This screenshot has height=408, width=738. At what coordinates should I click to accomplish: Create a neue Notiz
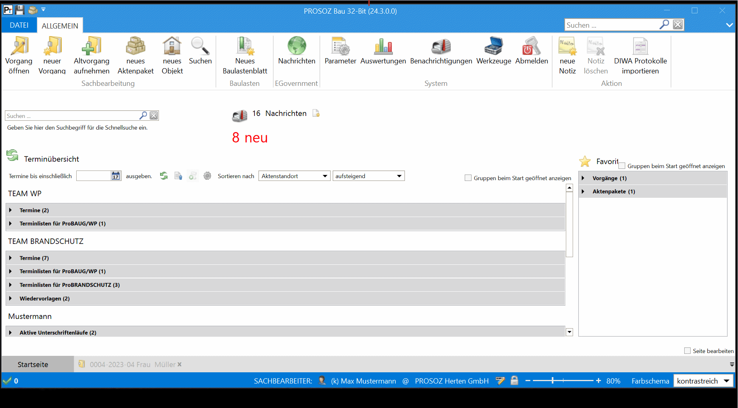coord(567,55)
